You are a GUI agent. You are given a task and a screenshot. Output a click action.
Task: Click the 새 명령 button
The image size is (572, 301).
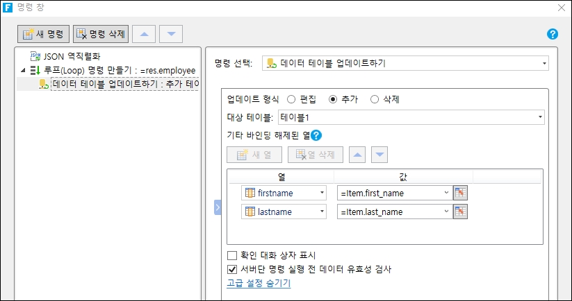(x=43, y=33)
